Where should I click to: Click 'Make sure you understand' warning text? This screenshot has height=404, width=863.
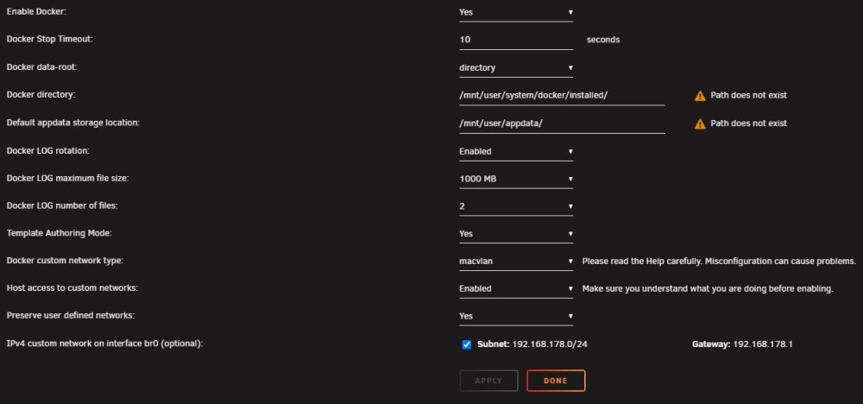point(708,288)
